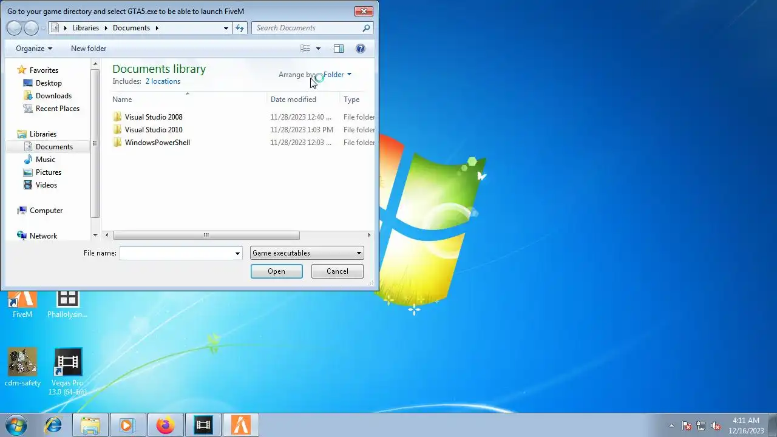Click network tray icon

[x=701, y=426]
